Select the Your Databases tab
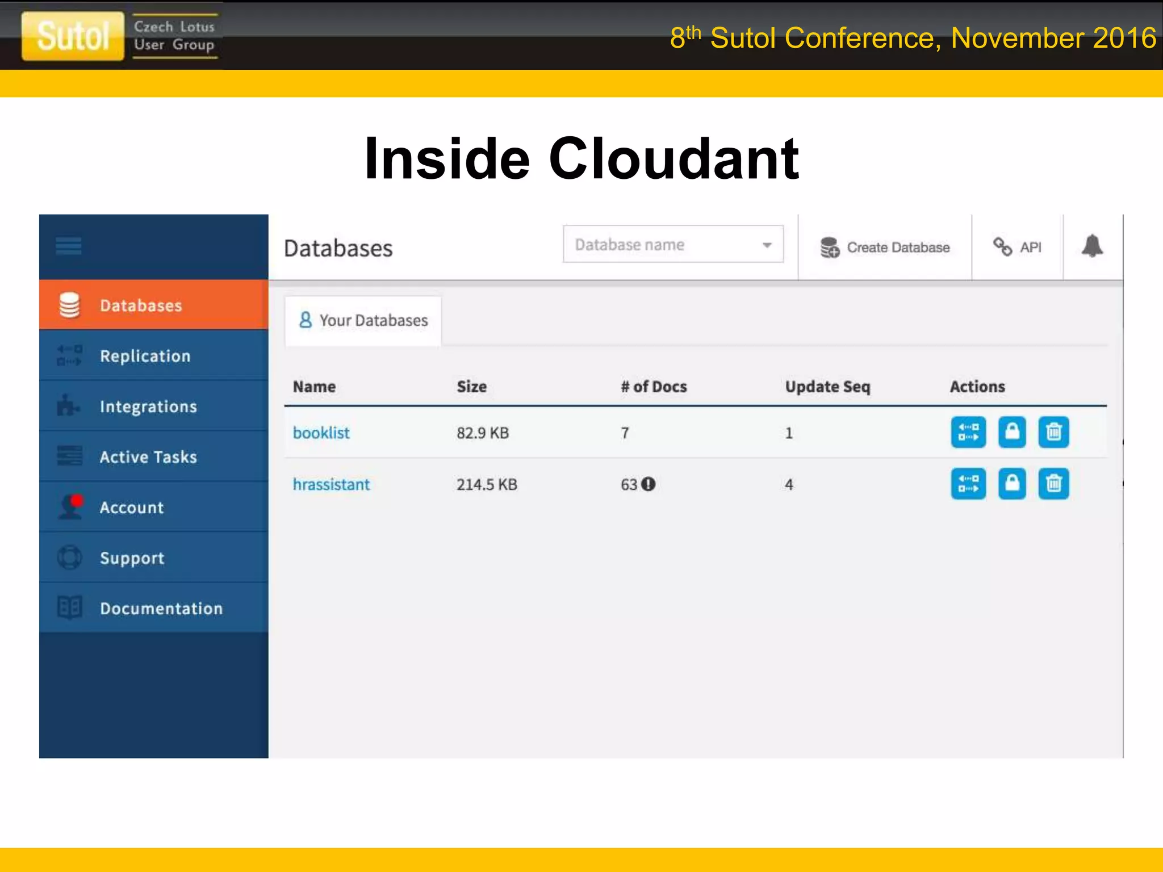The width and height of the screenshot is (1163, 872). click(363, 321)
